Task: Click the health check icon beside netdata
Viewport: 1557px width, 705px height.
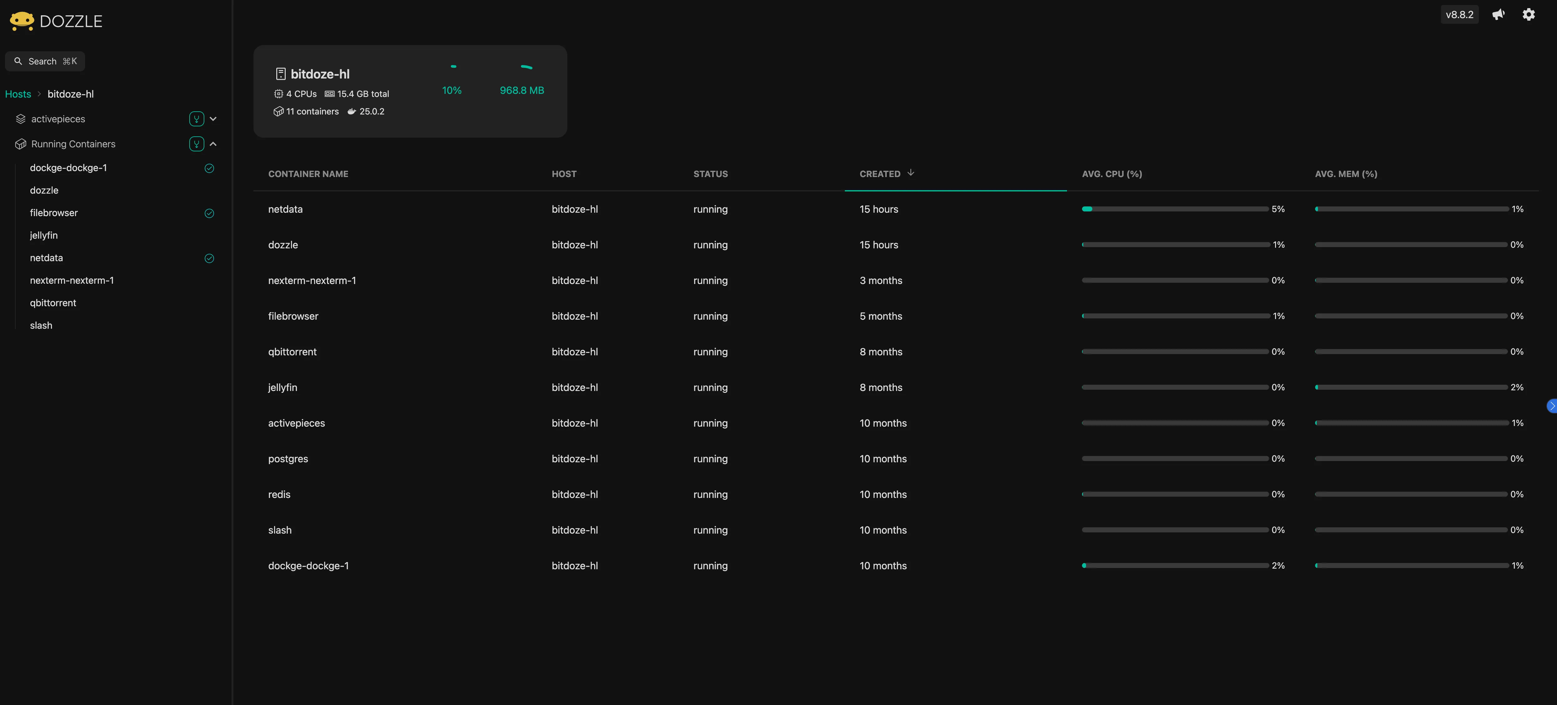Action: coord(209,258)
